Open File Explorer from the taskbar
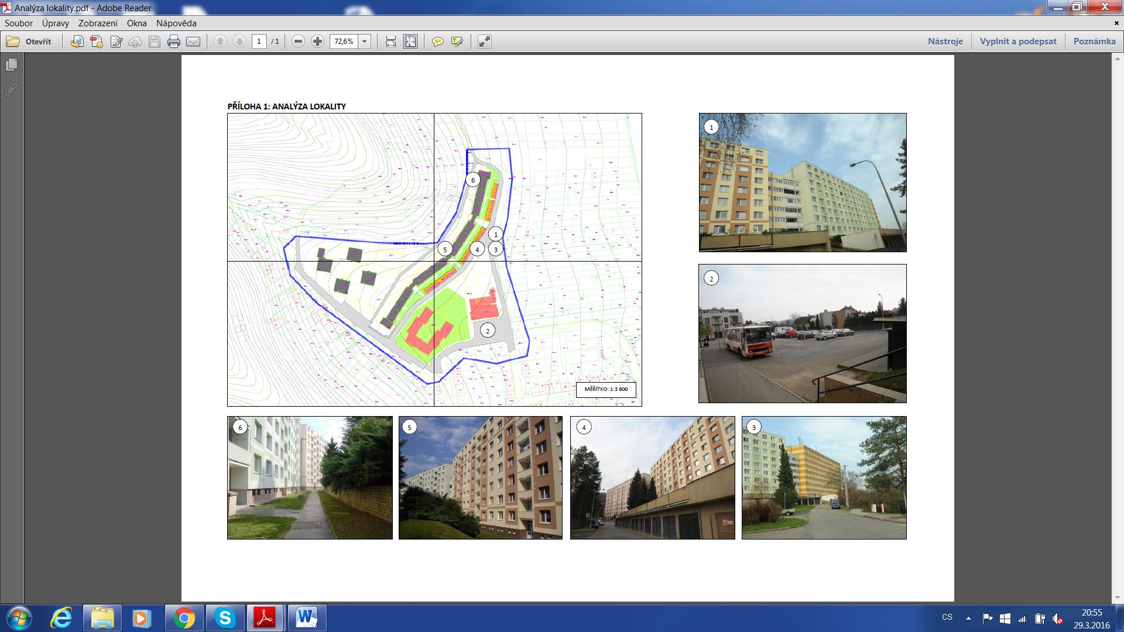 tap(102, 618)
